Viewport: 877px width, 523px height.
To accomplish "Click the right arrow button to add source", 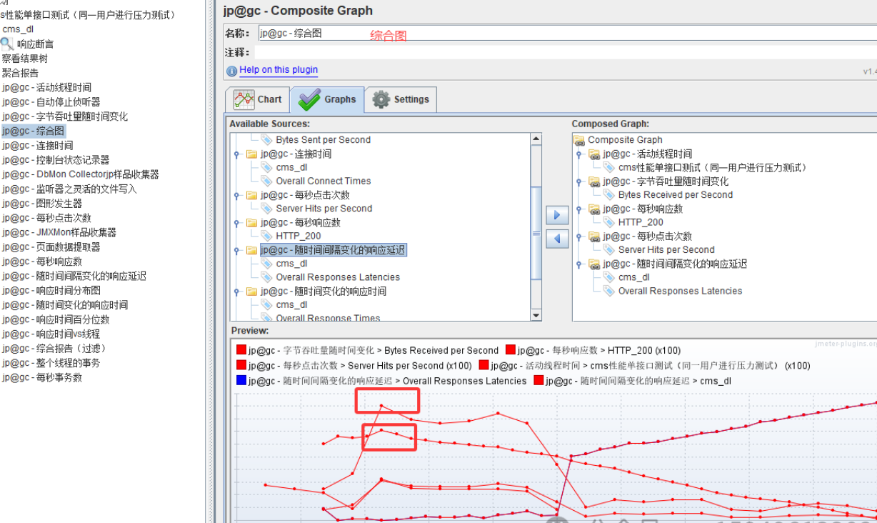I will [557, 215].
